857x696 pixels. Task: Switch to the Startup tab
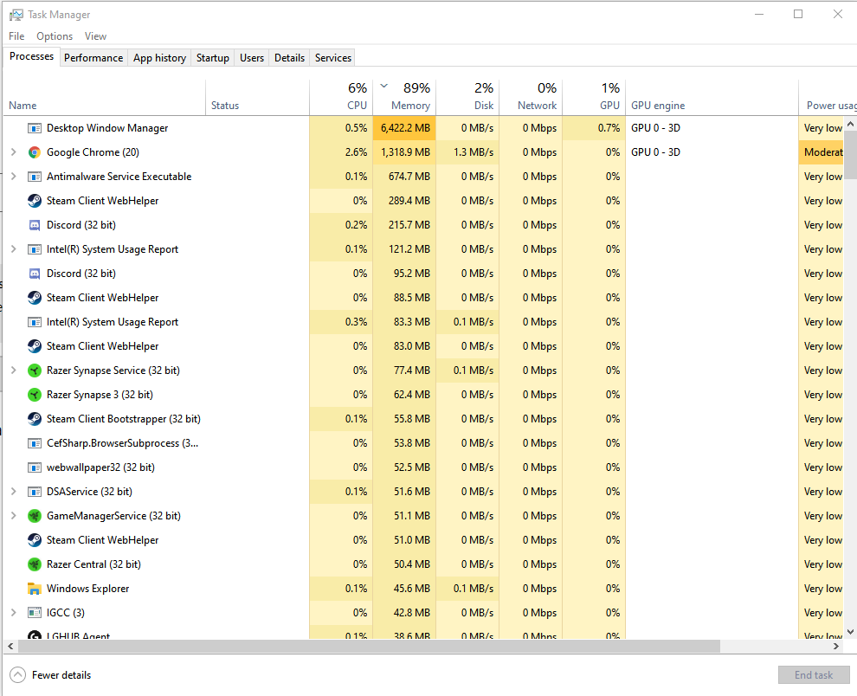[x=213, y=58]
